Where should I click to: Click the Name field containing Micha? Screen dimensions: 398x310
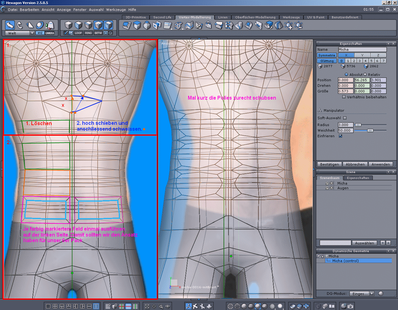pyautogui.click(x=362, y=49)
